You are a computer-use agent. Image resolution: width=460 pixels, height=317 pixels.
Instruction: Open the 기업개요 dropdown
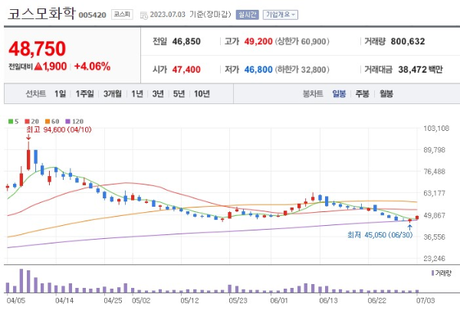click(x=281, y=15)
